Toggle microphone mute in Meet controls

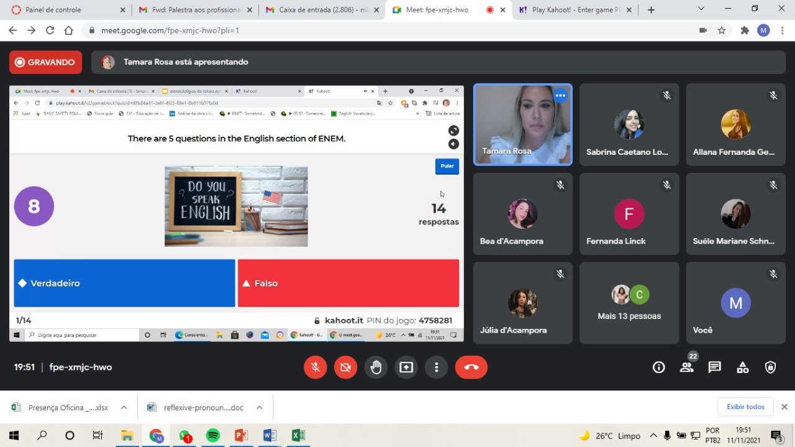pos(316,367)
